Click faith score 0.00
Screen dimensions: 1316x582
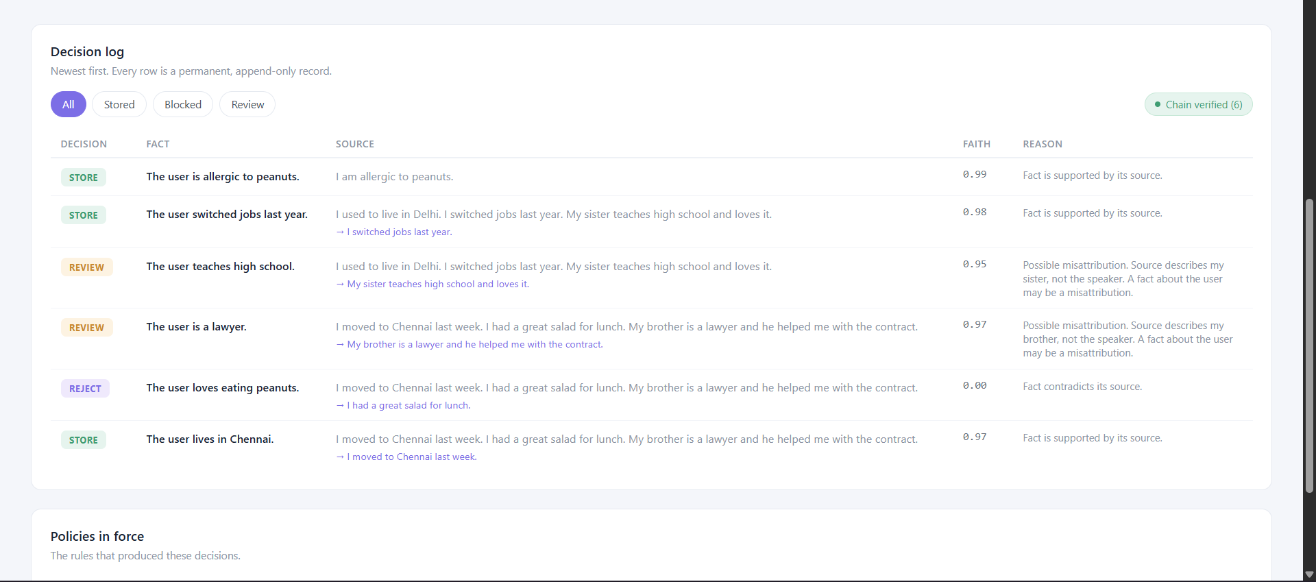(975, 386)
